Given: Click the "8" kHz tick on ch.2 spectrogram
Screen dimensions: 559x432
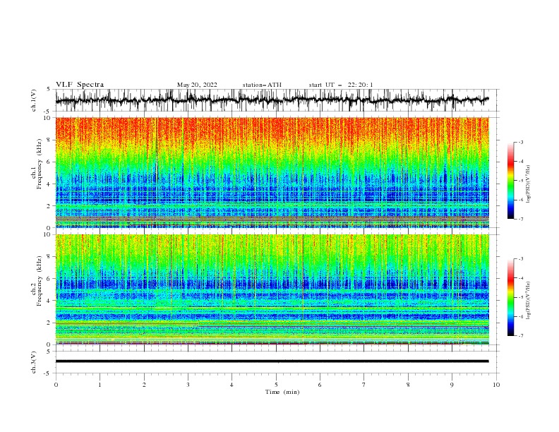Looking at the screenshot, I should (49, 257).
